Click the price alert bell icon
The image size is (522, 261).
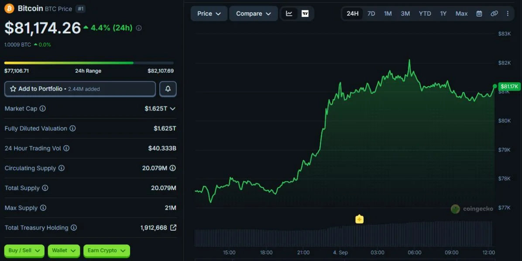(x=168, y=89)
